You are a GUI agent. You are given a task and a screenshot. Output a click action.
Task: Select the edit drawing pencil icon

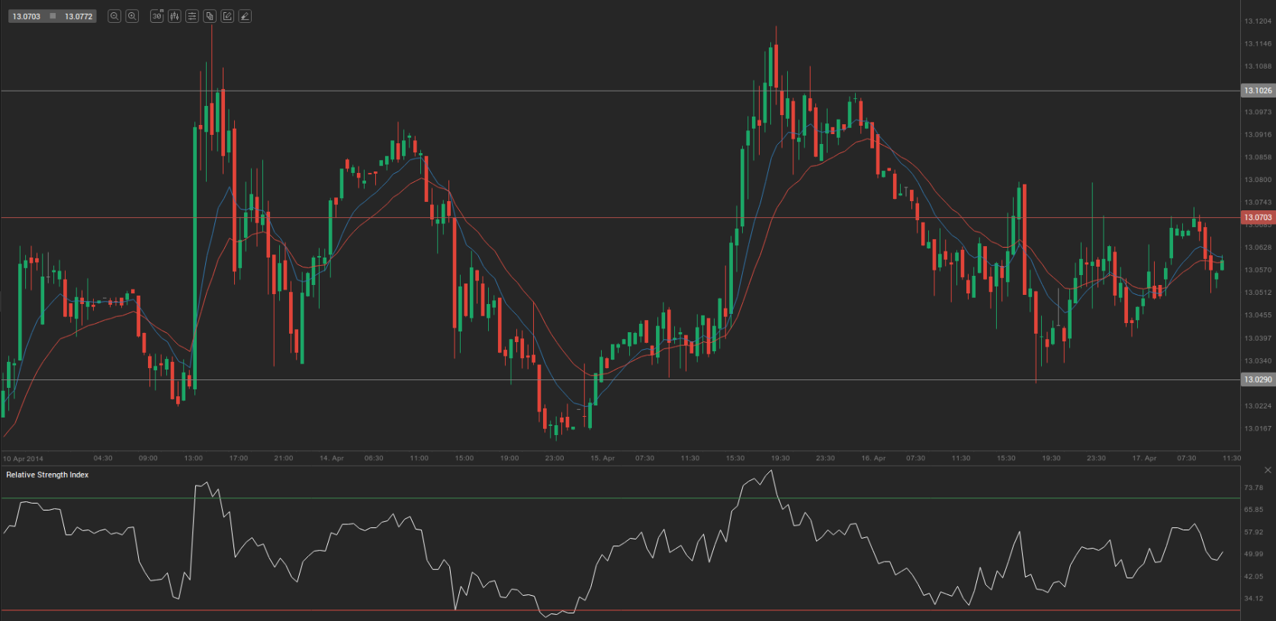(227, 16)
